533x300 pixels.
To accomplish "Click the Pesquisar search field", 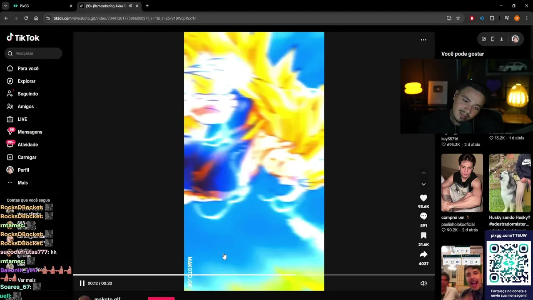I will (x=34, y=53).
